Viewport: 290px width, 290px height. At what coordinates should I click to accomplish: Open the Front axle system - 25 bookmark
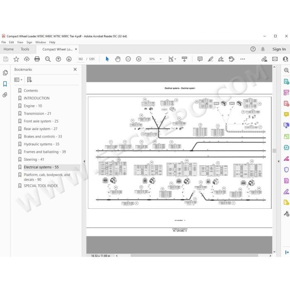41,121
